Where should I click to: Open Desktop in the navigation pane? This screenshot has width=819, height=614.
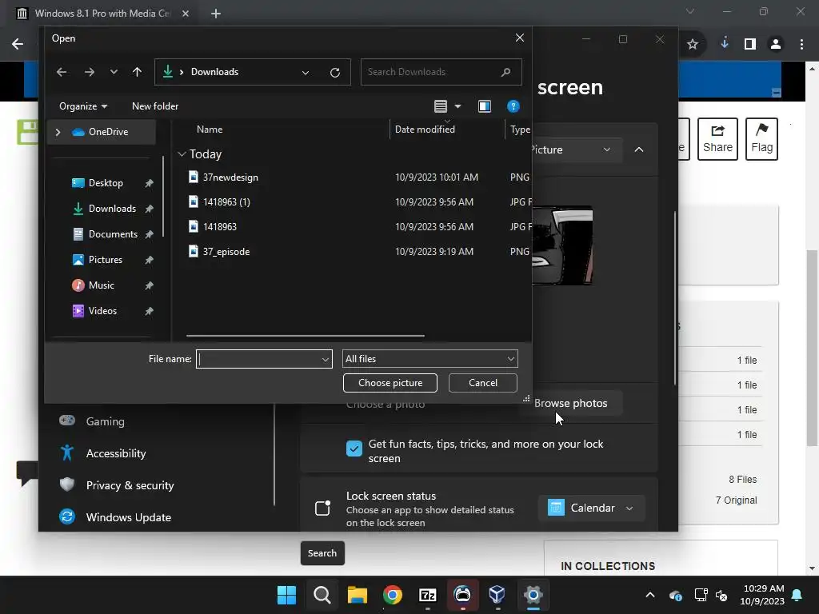[x=106, y=183]
